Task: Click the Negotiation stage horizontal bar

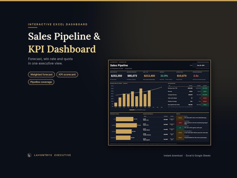Action: coord(123,138)
